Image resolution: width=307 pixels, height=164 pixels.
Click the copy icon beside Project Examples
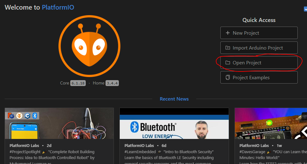click(227, 77)
